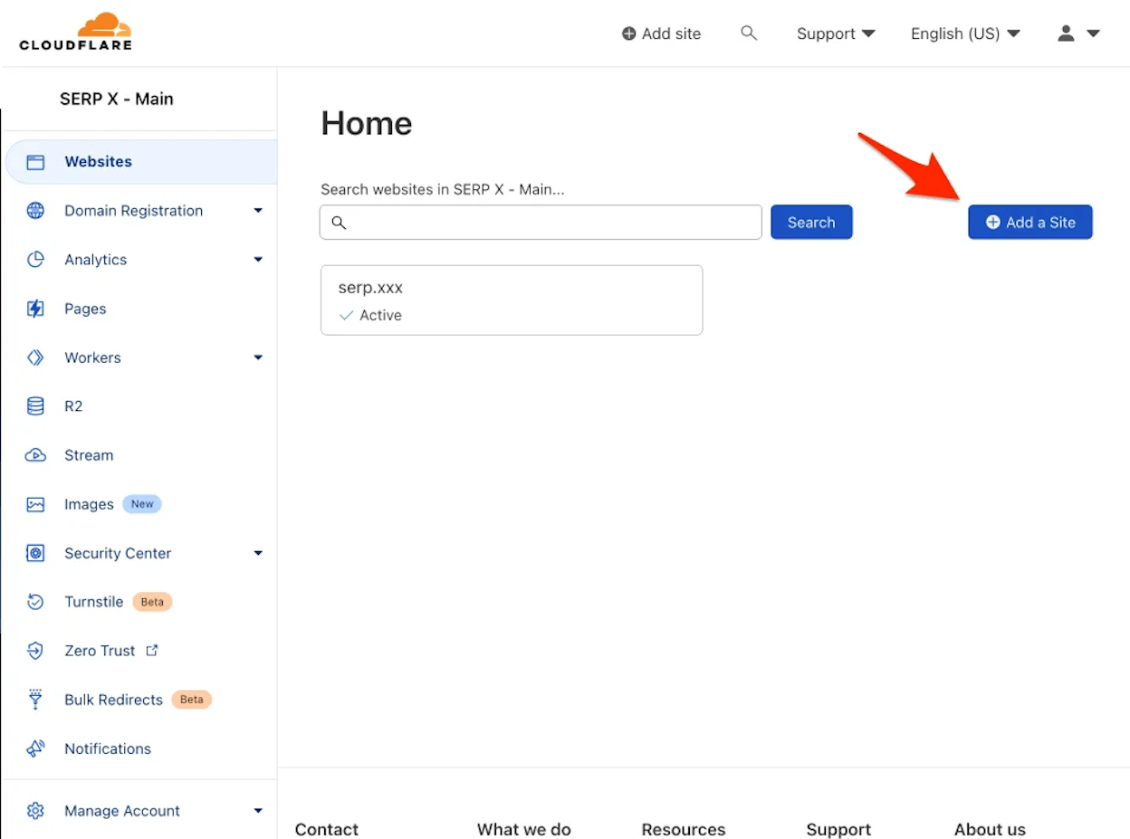Click the Workers diamond brackets icon
This screenshot has height=839, width=1130.
[35, 358]
